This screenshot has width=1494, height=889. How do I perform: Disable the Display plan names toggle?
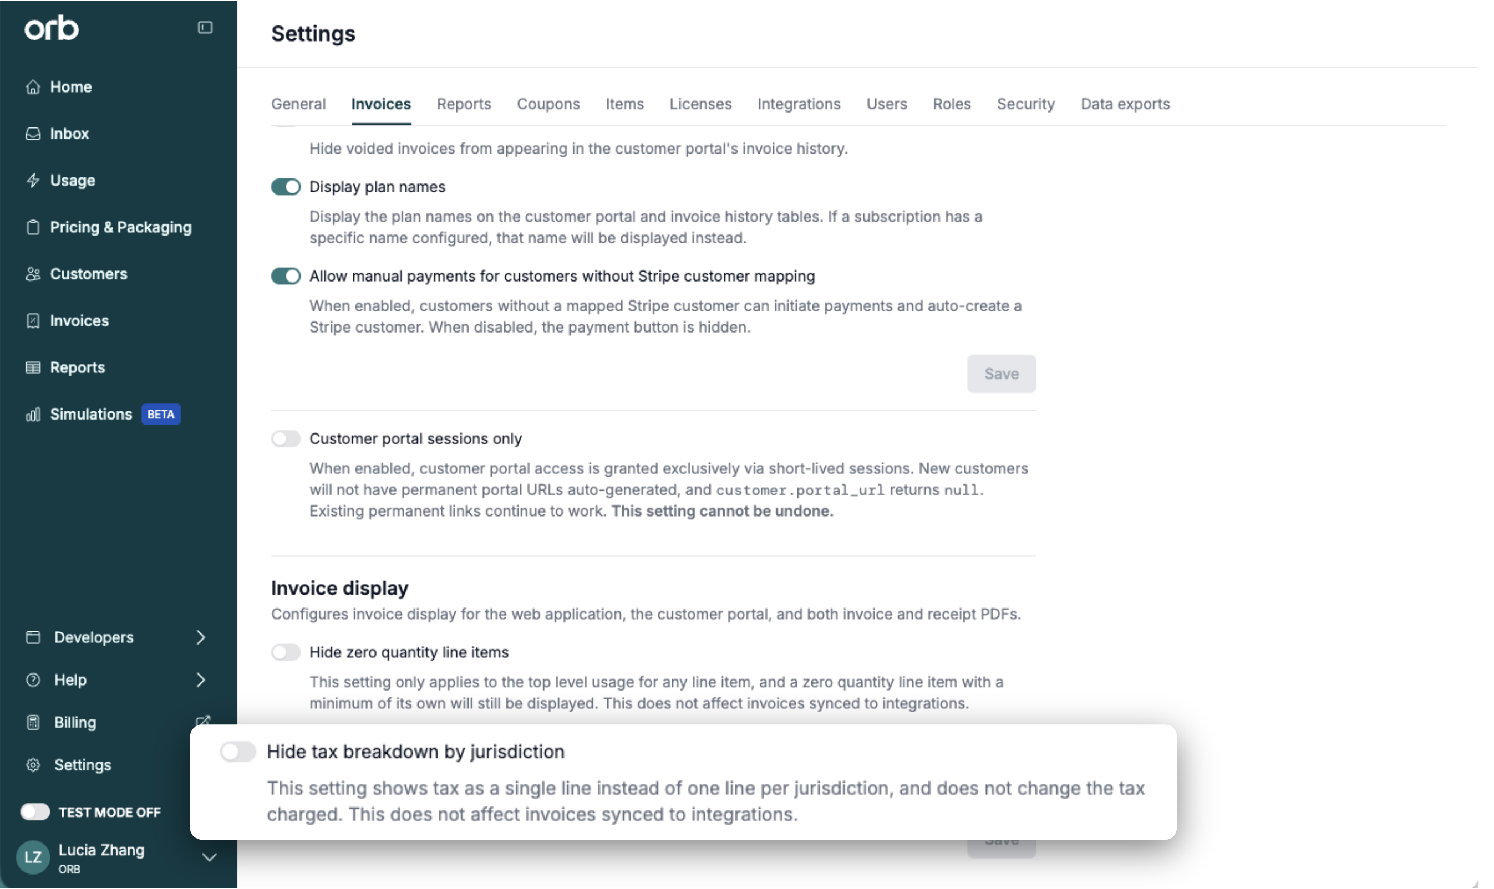(x=286, y=187)
